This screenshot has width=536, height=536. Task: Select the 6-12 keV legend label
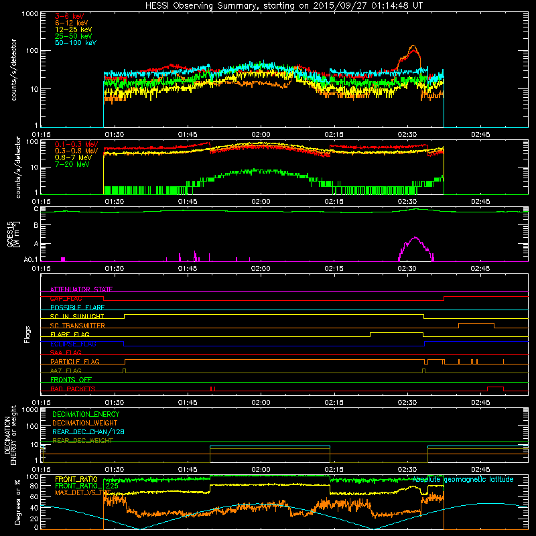point(72,23)
